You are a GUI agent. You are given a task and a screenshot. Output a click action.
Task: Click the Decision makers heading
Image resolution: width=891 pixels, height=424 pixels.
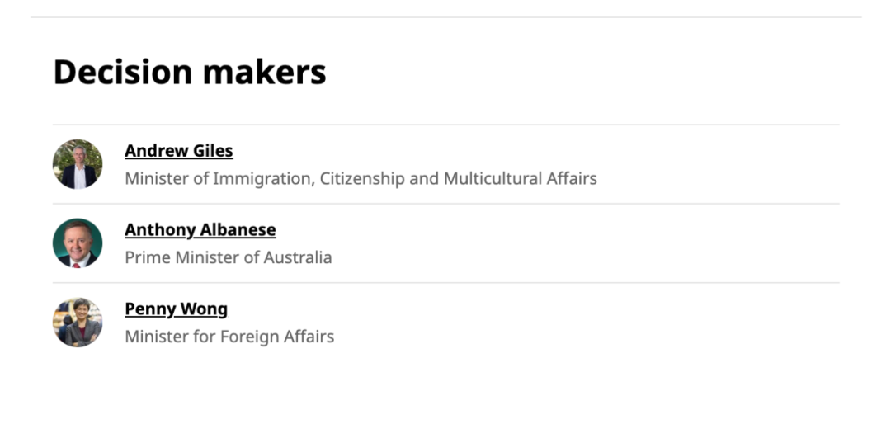tap(190, 73)
